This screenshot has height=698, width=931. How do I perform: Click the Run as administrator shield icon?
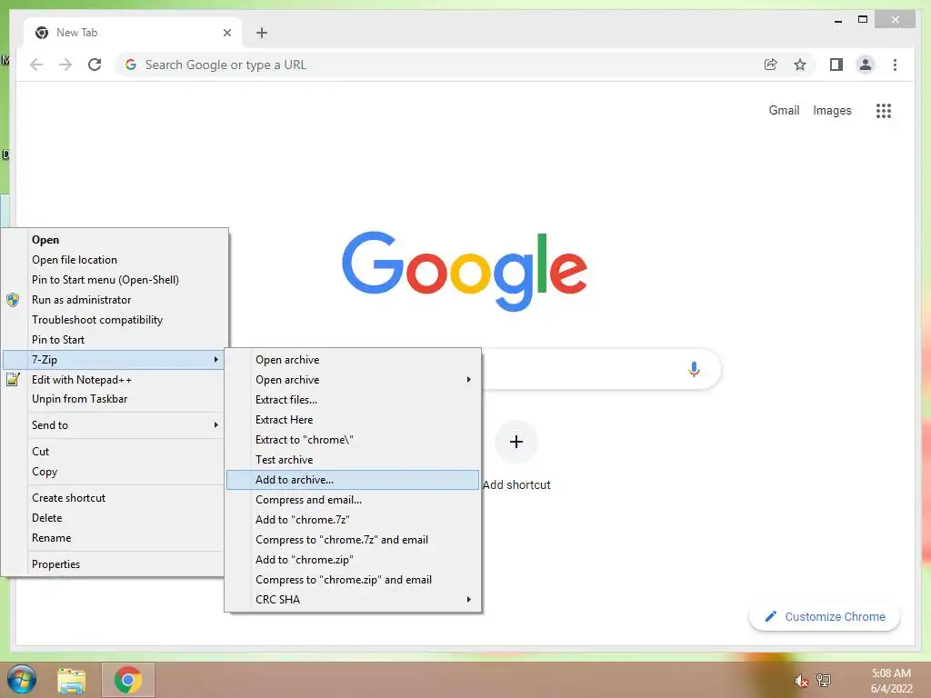tap(13, 300)
